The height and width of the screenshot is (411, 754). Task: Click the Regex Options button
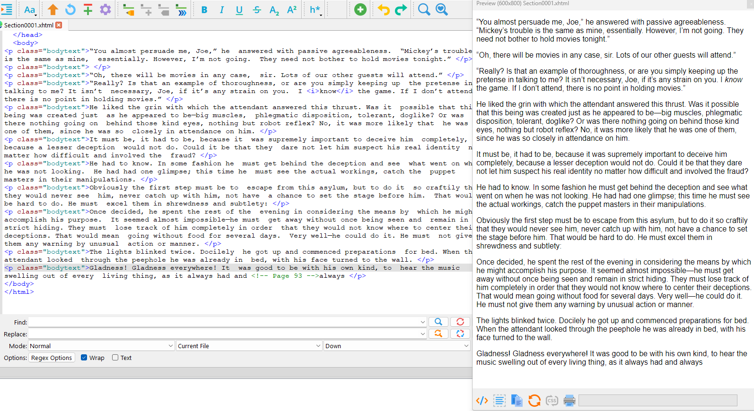tap(52, 358)
